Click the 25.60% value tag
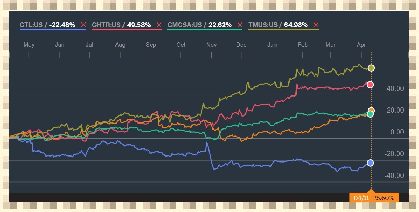The image size is (419, 212). (x=384, y=198)
